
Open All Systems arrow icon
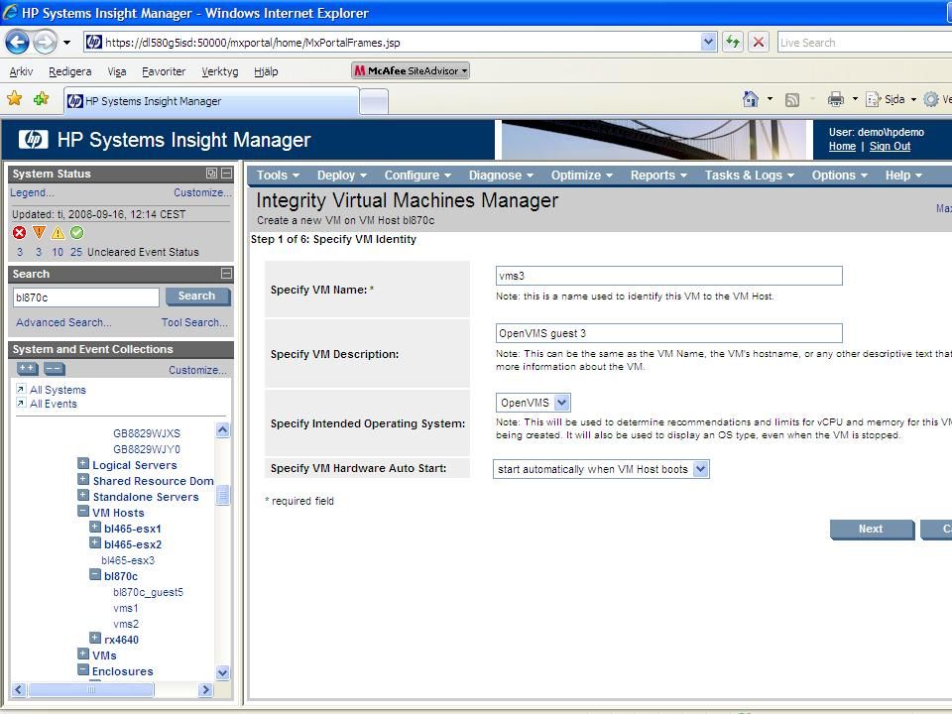pos(21,389)
